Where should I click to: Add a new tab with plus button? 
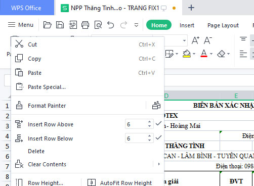pos(191,8)
